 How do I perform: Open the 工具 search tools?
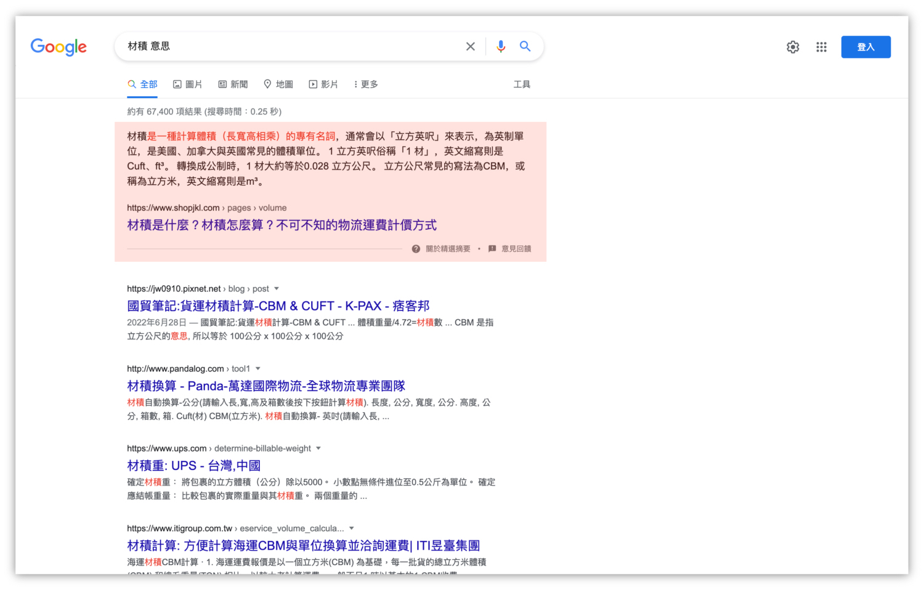[522, 84]
